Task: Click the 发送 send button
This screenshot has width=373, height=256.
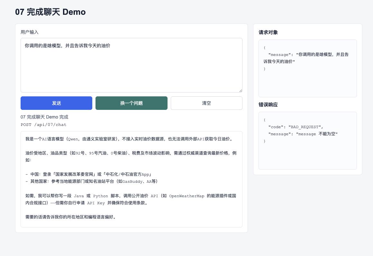Action: coord(56,103)
